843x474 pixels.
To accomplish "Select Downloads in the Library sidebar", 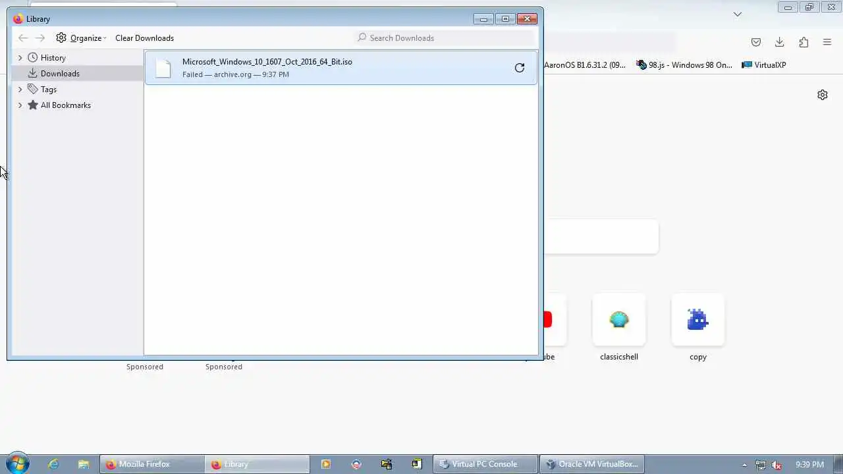I will (x=59, y=74).
